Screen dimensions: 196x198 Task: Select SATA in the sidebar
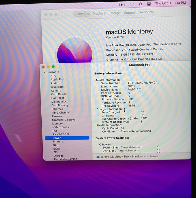57,148
